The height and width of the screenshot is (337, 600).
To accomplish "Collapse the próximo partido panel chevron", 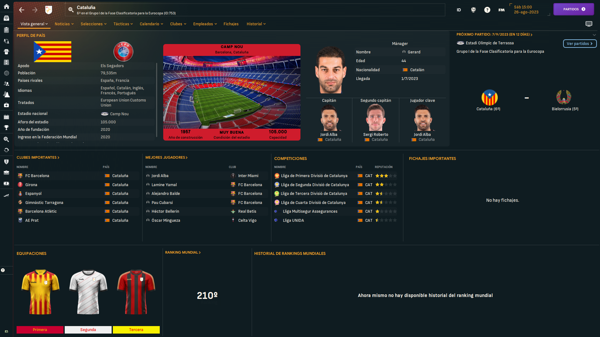I will coord(594,35).
